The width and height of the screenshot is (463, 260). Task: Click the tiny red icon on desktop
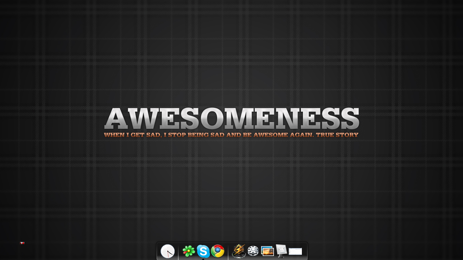[22, 243]
